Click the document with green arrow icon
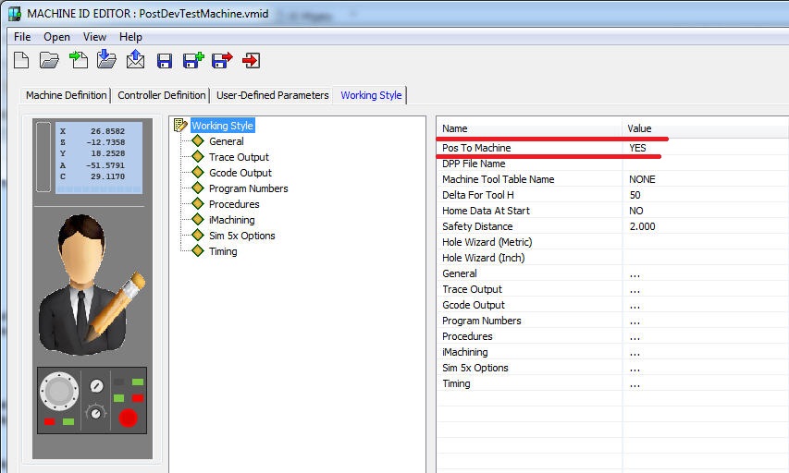 (79, 61)
